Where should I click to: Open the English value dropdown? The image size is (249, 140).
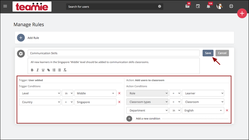[203, 110]
